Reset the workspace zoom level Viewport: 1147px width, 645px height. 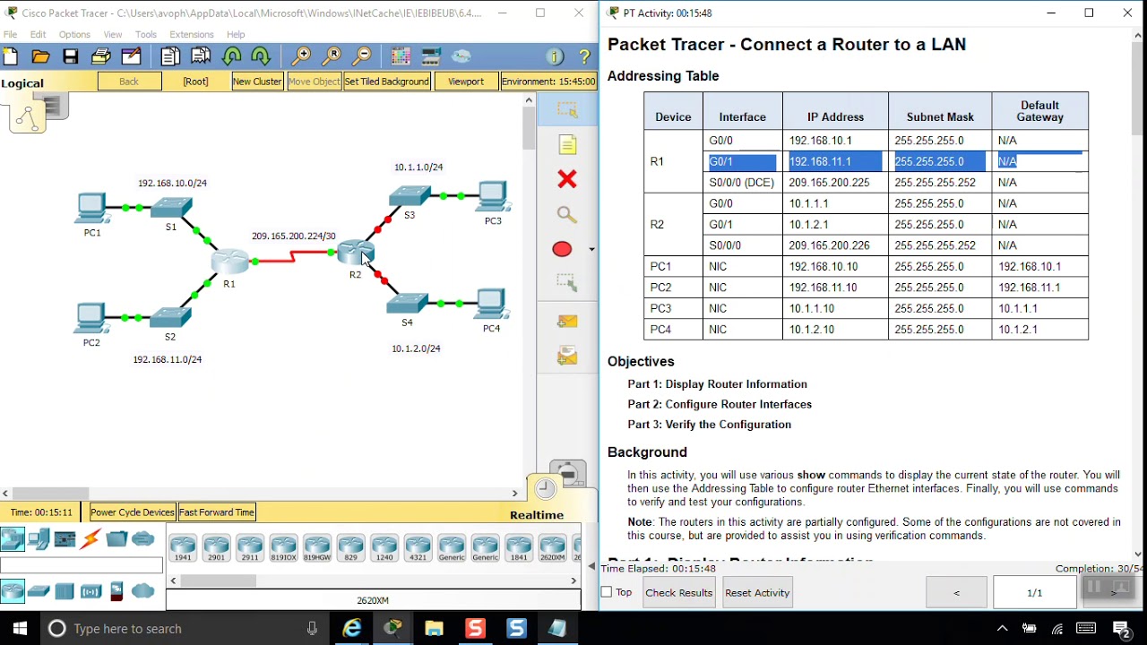click(332, 56)
